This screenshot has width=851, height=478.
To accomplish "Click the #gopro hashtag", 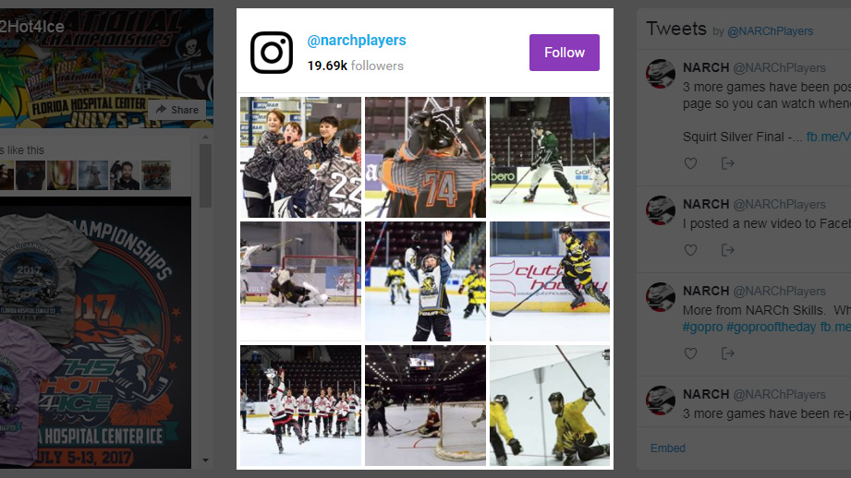I will coord(702,327).
